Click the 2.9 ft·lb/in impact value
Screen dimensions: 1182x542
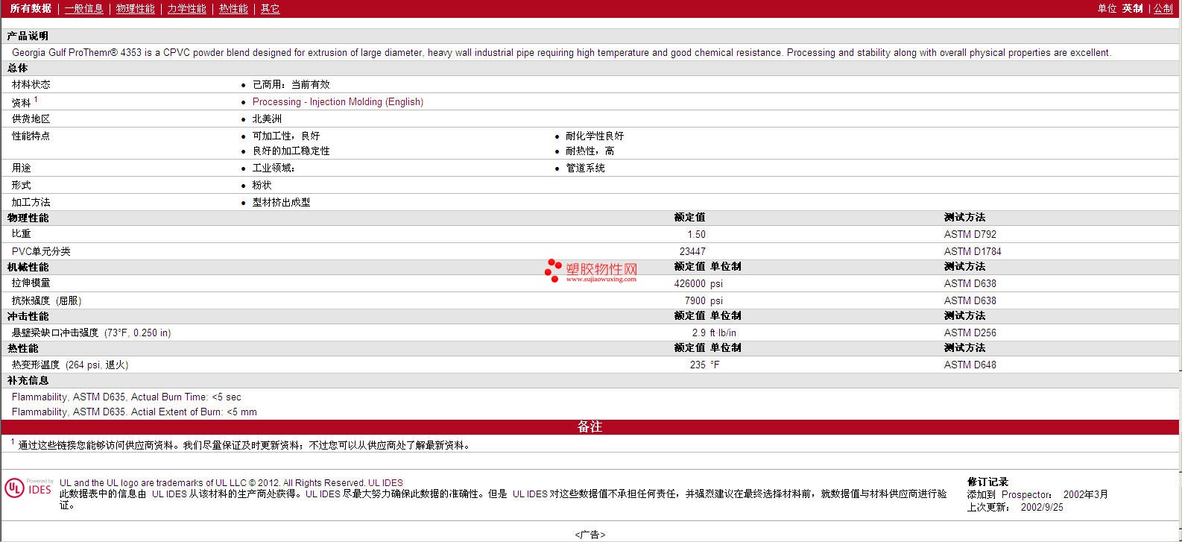[x=714, y=333]
